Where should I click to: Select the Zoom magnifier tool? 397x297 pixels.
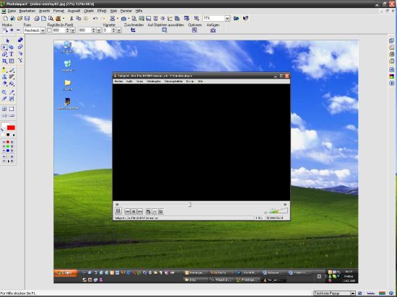point(4,92)
